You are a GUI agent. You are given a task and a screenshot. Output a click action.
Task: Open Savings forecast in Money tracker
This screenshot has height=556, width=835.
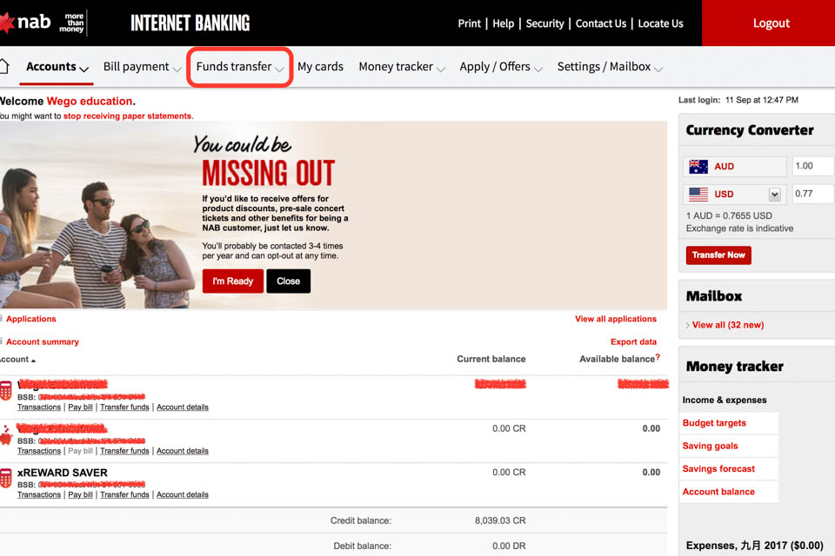[718, 469]
